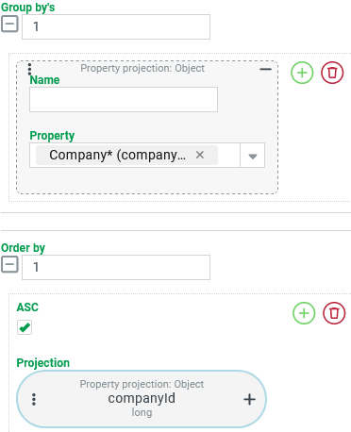351x432 pixels.
Task: Open the Property dropdown arrow
Action: click(253, 156)
